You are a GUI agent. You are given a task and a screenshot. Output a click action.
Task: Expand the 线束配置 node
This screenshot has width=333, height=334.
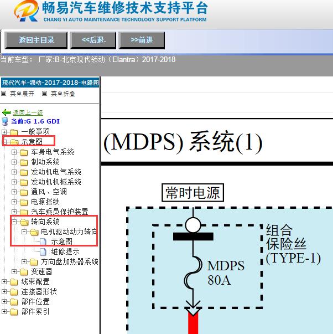coord(4,281)
